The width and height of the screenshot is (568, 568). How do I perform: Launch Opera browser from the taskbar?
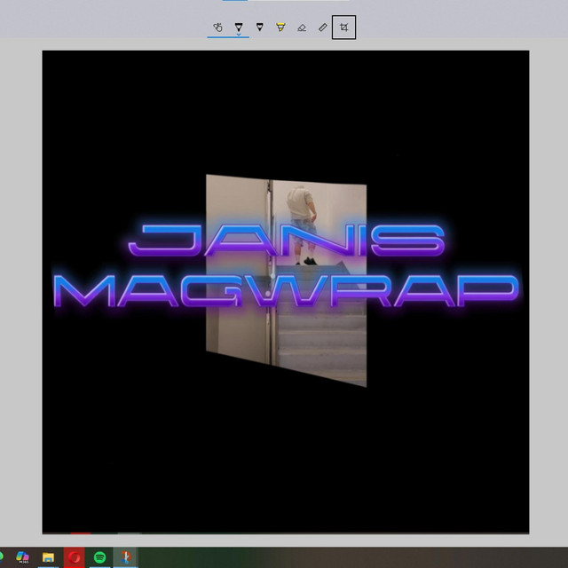pyautogui.click(x=74, y=557)
